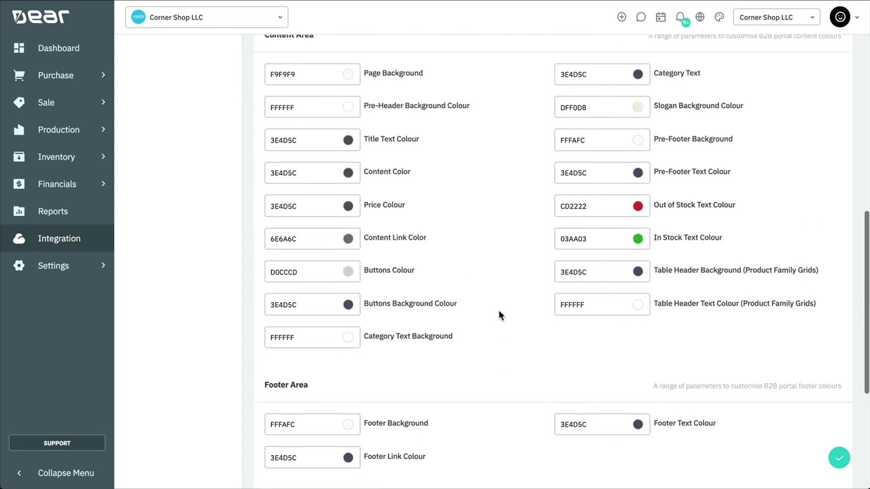
Task: Pick the Slogan Background Colour swatch
Action: pyautogui.click(x=638, y=107)
